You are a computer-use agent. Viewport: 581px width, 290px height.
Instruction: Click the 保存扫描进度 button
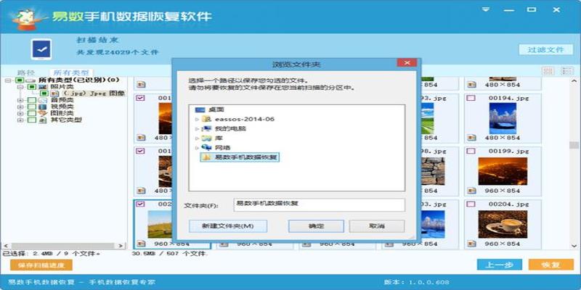coord(41,265)
